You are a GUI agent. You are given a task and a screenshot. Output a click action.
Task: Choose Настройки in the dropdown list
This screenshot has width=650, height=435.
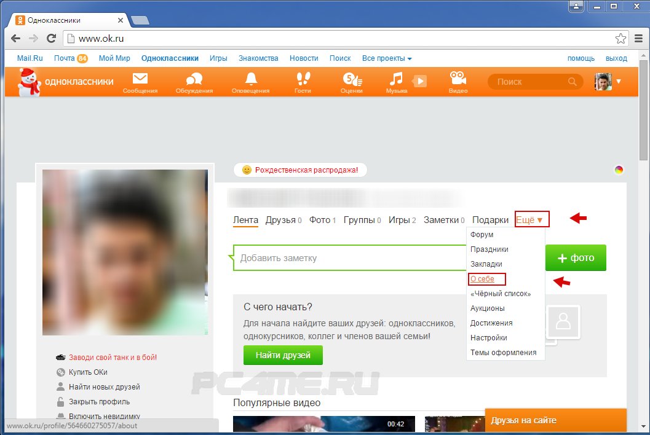488,338
